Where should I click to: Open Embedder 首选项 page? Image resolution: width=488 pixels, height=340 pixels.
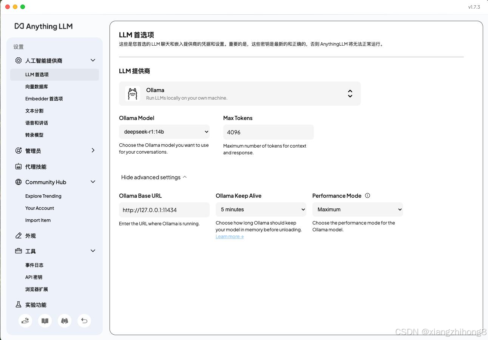coord(44,99)
